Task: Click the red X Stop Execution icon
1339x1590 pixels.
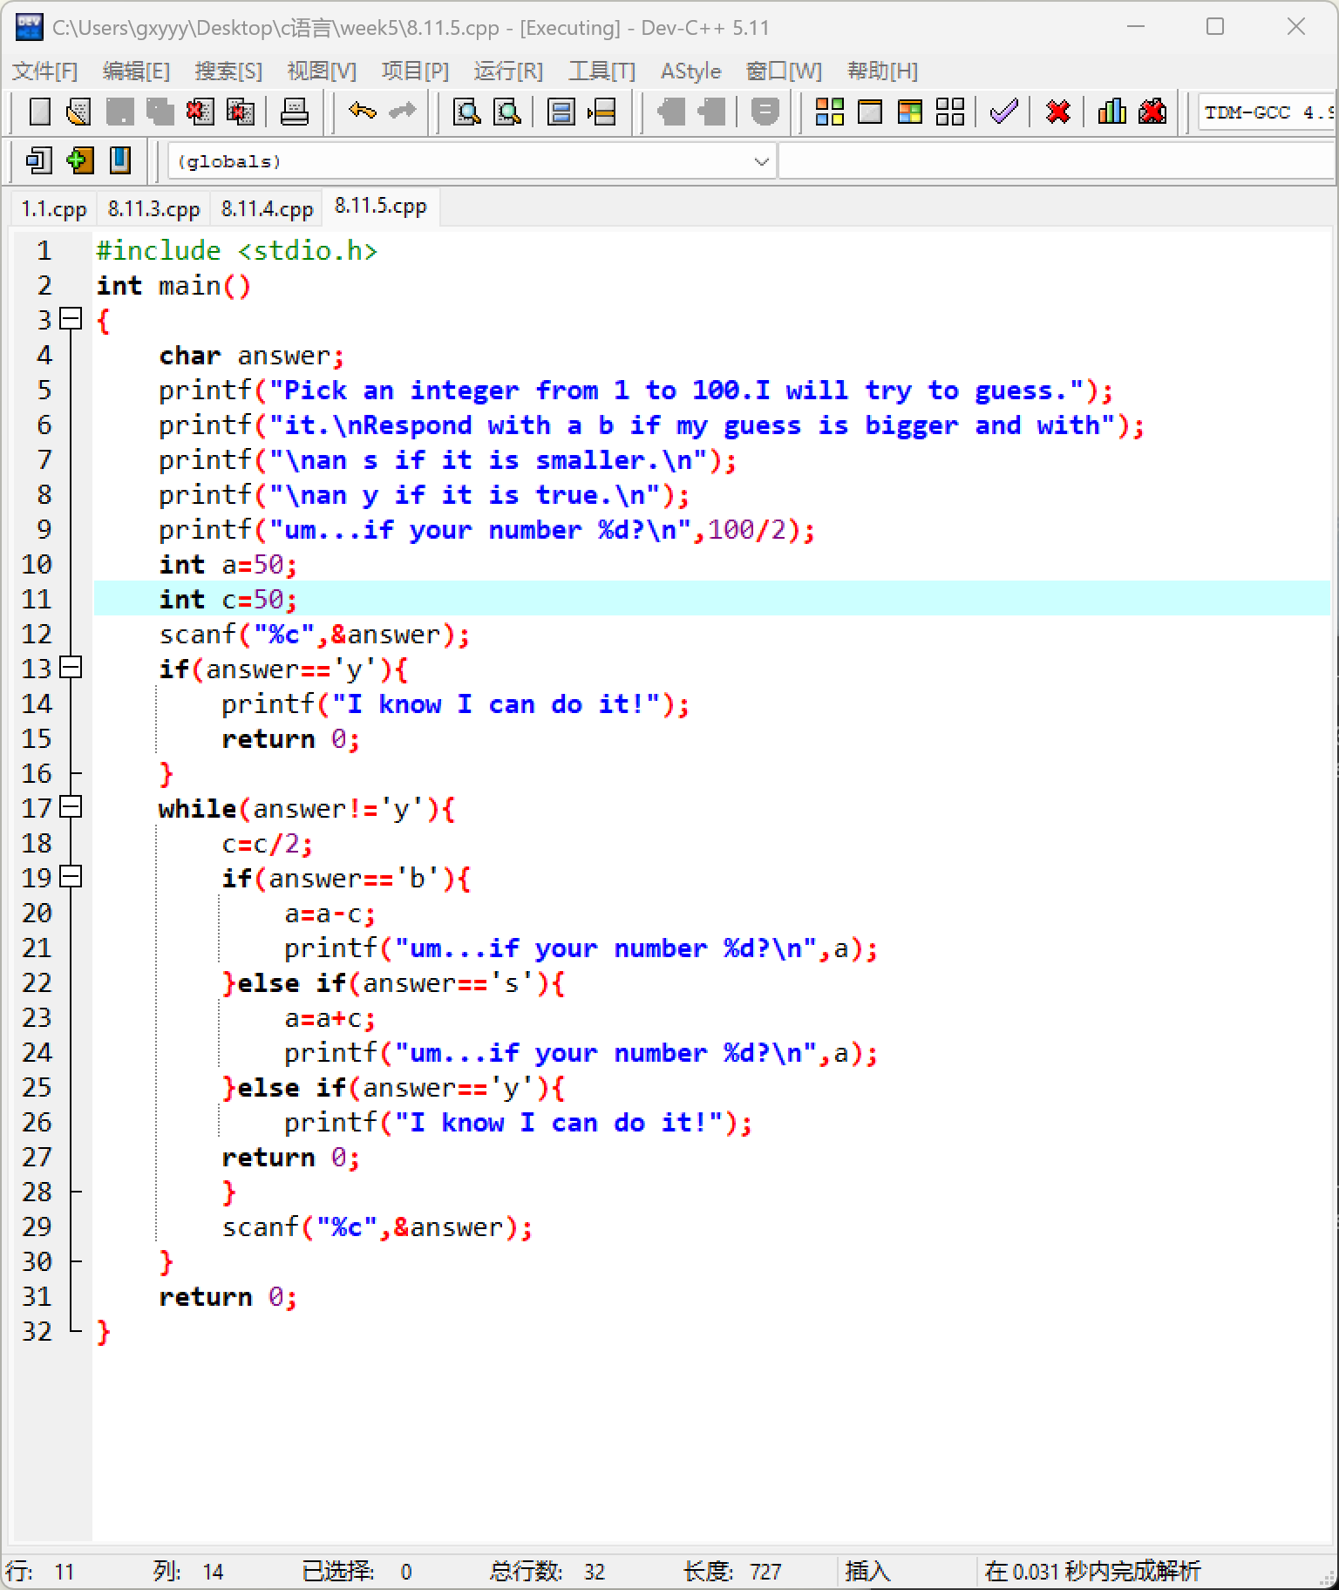Action: click(x=1058, y=112)
